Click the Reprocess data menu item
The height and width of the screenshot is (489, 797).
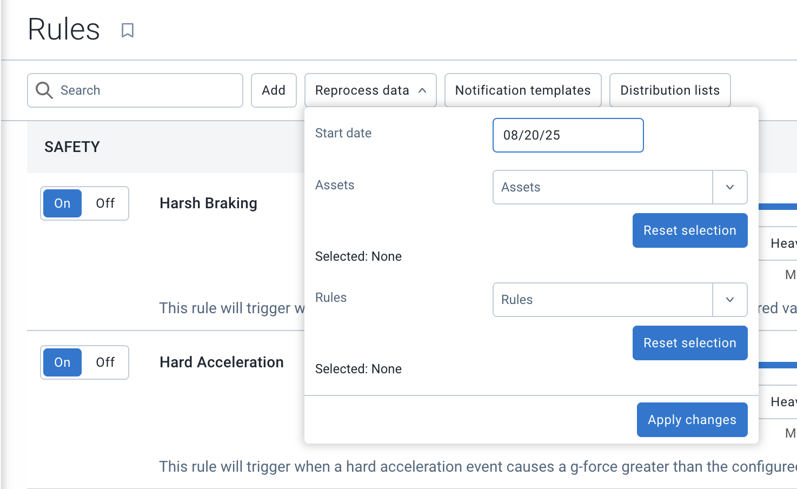362,90
